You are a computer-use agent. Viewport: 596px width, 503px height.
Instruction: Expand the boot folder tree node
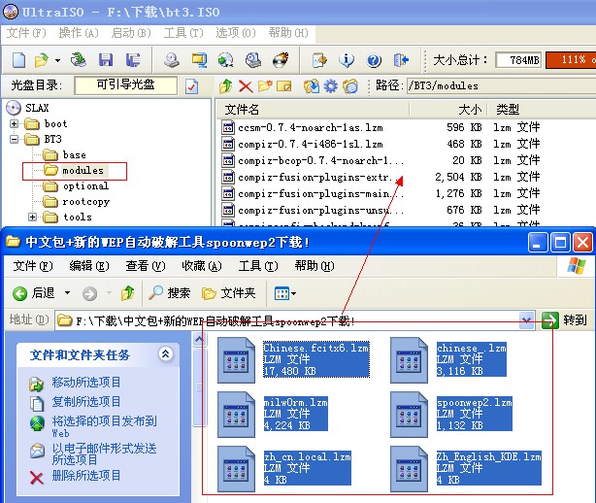coord(14,123)
